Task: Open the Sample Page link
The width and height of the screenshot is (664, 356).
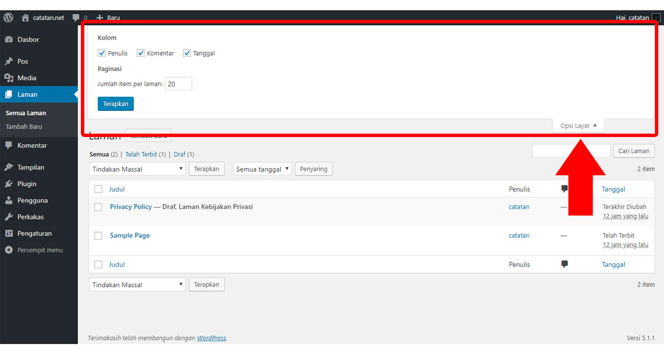Action: 130,235
